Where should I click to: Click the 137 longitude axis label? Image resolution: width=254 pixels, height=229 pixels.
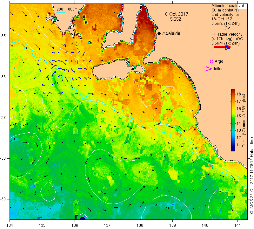107,226
